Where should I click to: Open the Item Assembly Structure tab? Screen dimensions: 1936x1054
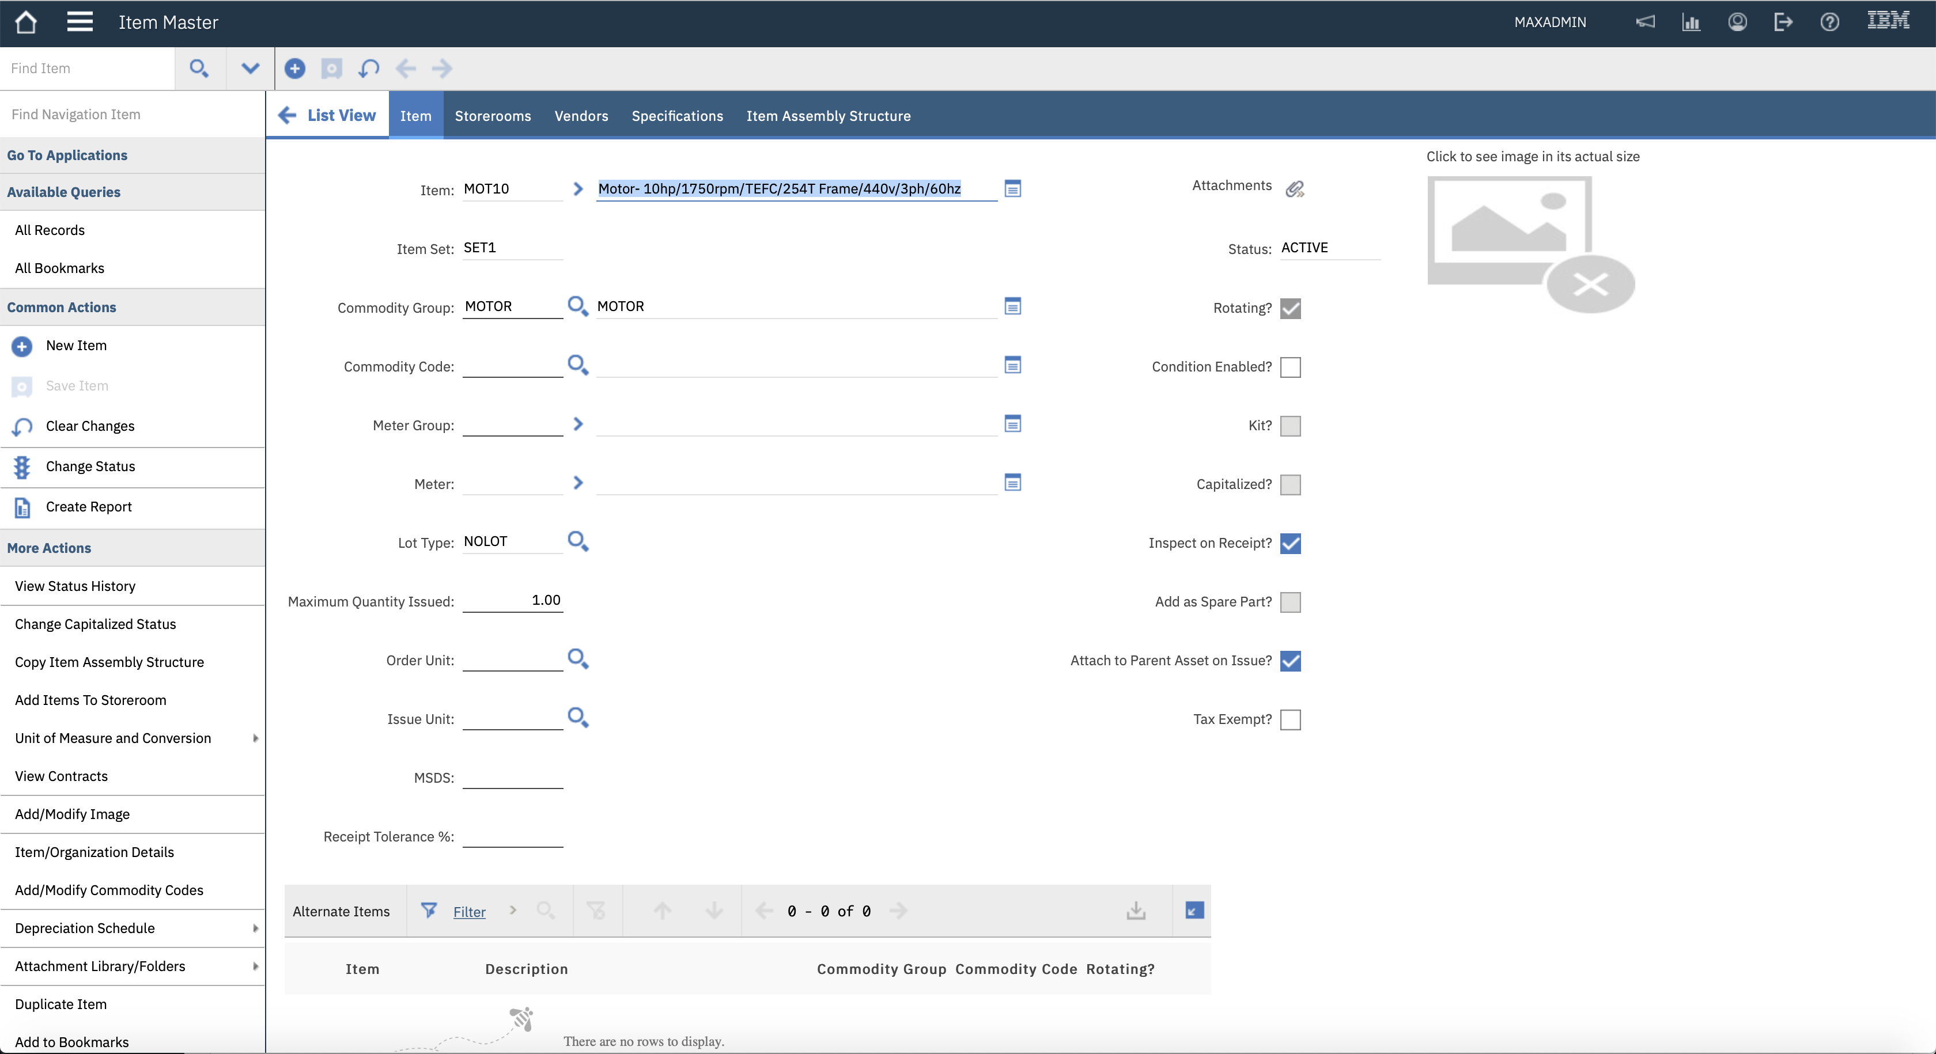pos(828,116)
